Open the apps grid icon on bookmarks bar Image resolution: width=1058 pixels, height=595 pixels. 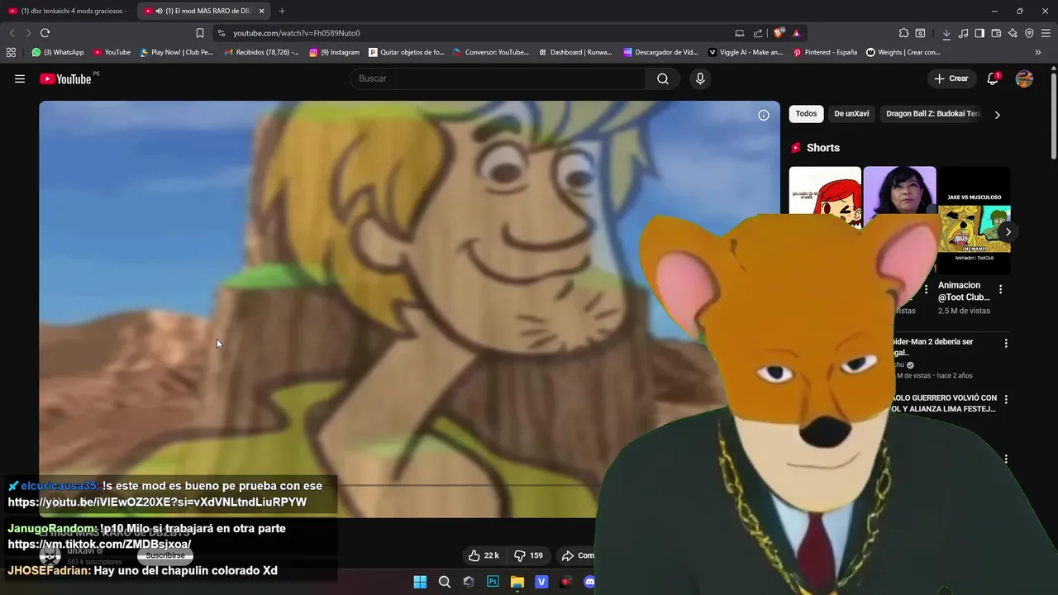[x=11, y=52]
